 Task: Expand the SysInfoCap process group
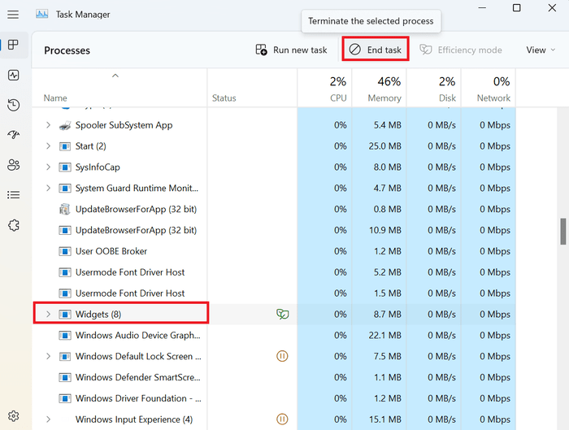click(48, 167)
